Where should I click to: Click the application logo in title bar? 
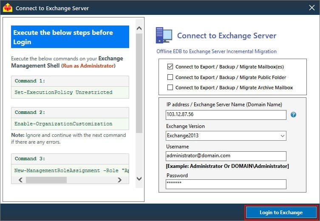click(8, 8)
